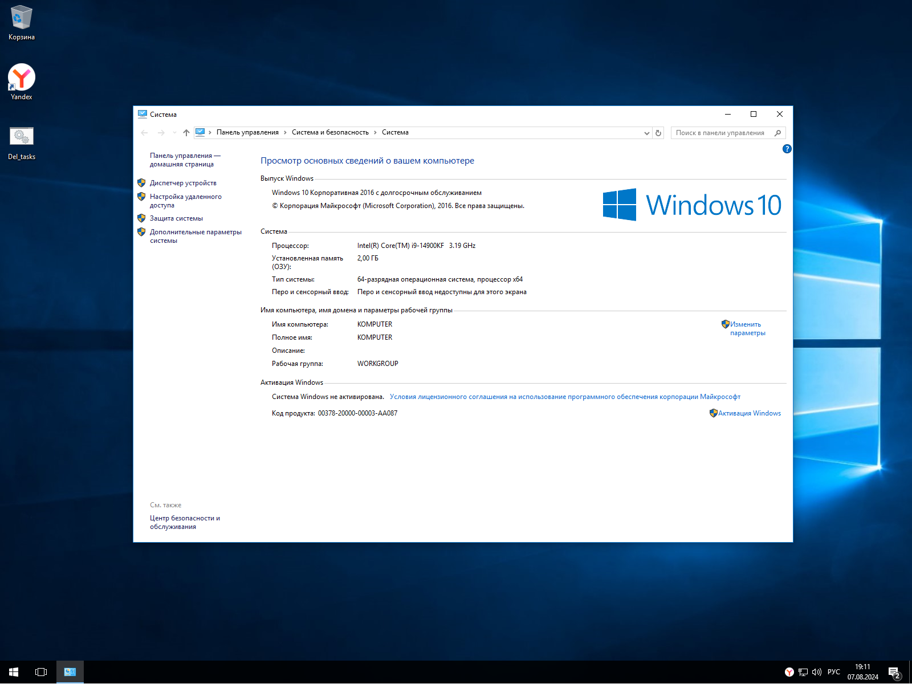Click computer icon in address bar

(200, 132)
